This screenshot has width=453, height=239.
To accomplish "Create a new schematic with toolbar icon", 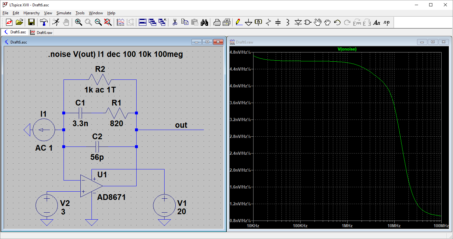I will click(9, 22).
